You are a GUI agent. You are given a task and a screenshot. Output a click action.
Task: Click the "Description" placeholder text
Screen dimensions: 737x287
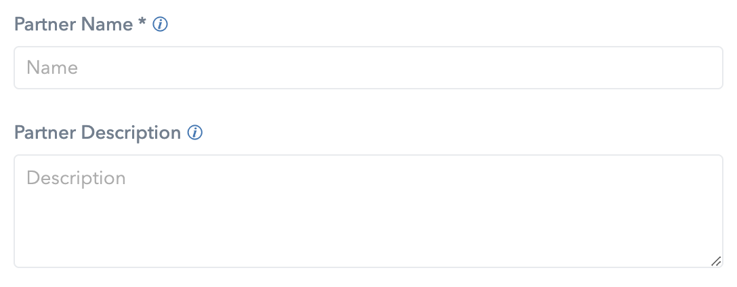(x=76, y=179)
